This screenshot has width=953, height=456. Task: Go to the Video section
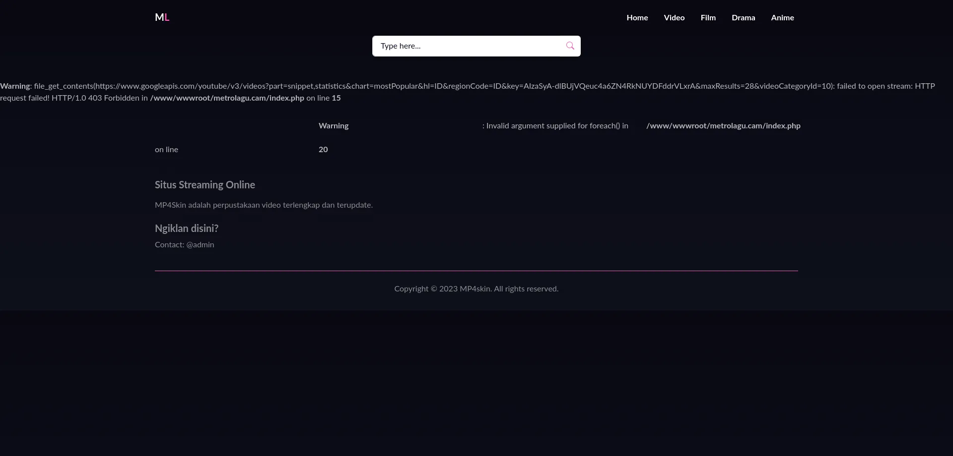click(674, 18)
